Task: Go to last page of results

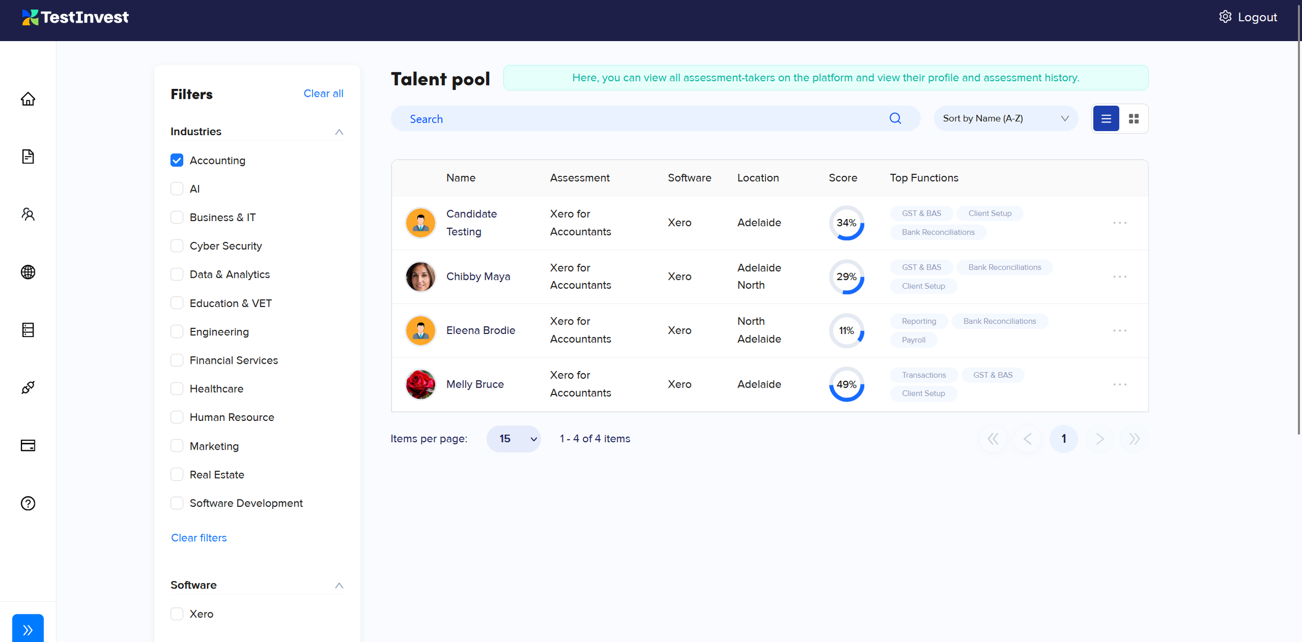Action: coord(1134,439)
